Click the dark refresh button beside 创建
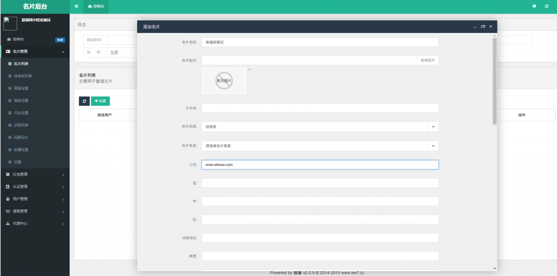This screenshot has width=557, height=276. (84, 101)
